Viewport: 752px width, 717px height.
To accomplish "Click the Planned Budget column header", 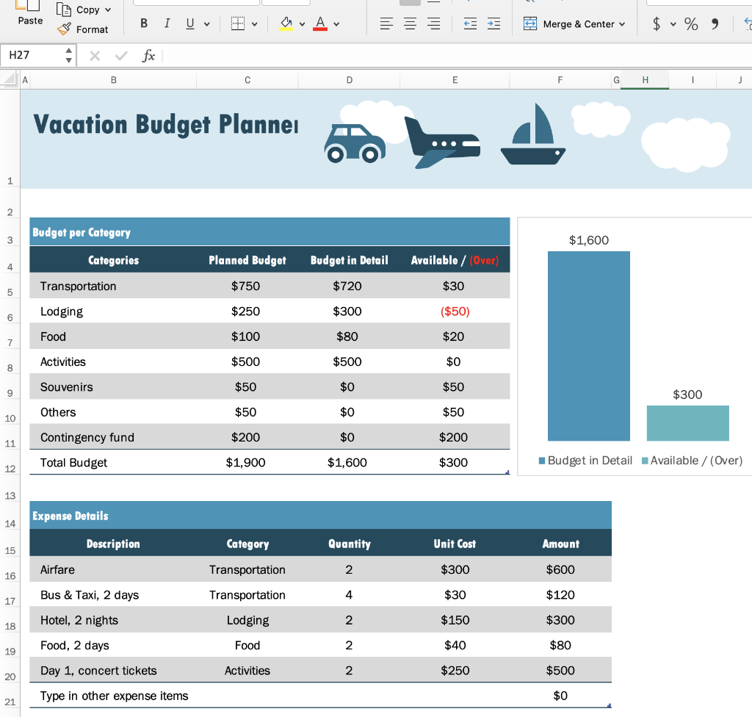I will 247,260.
